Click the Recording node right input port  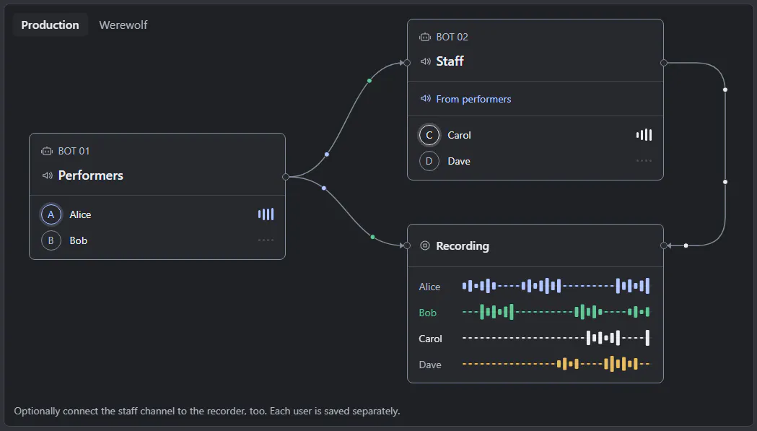[664, 245]
